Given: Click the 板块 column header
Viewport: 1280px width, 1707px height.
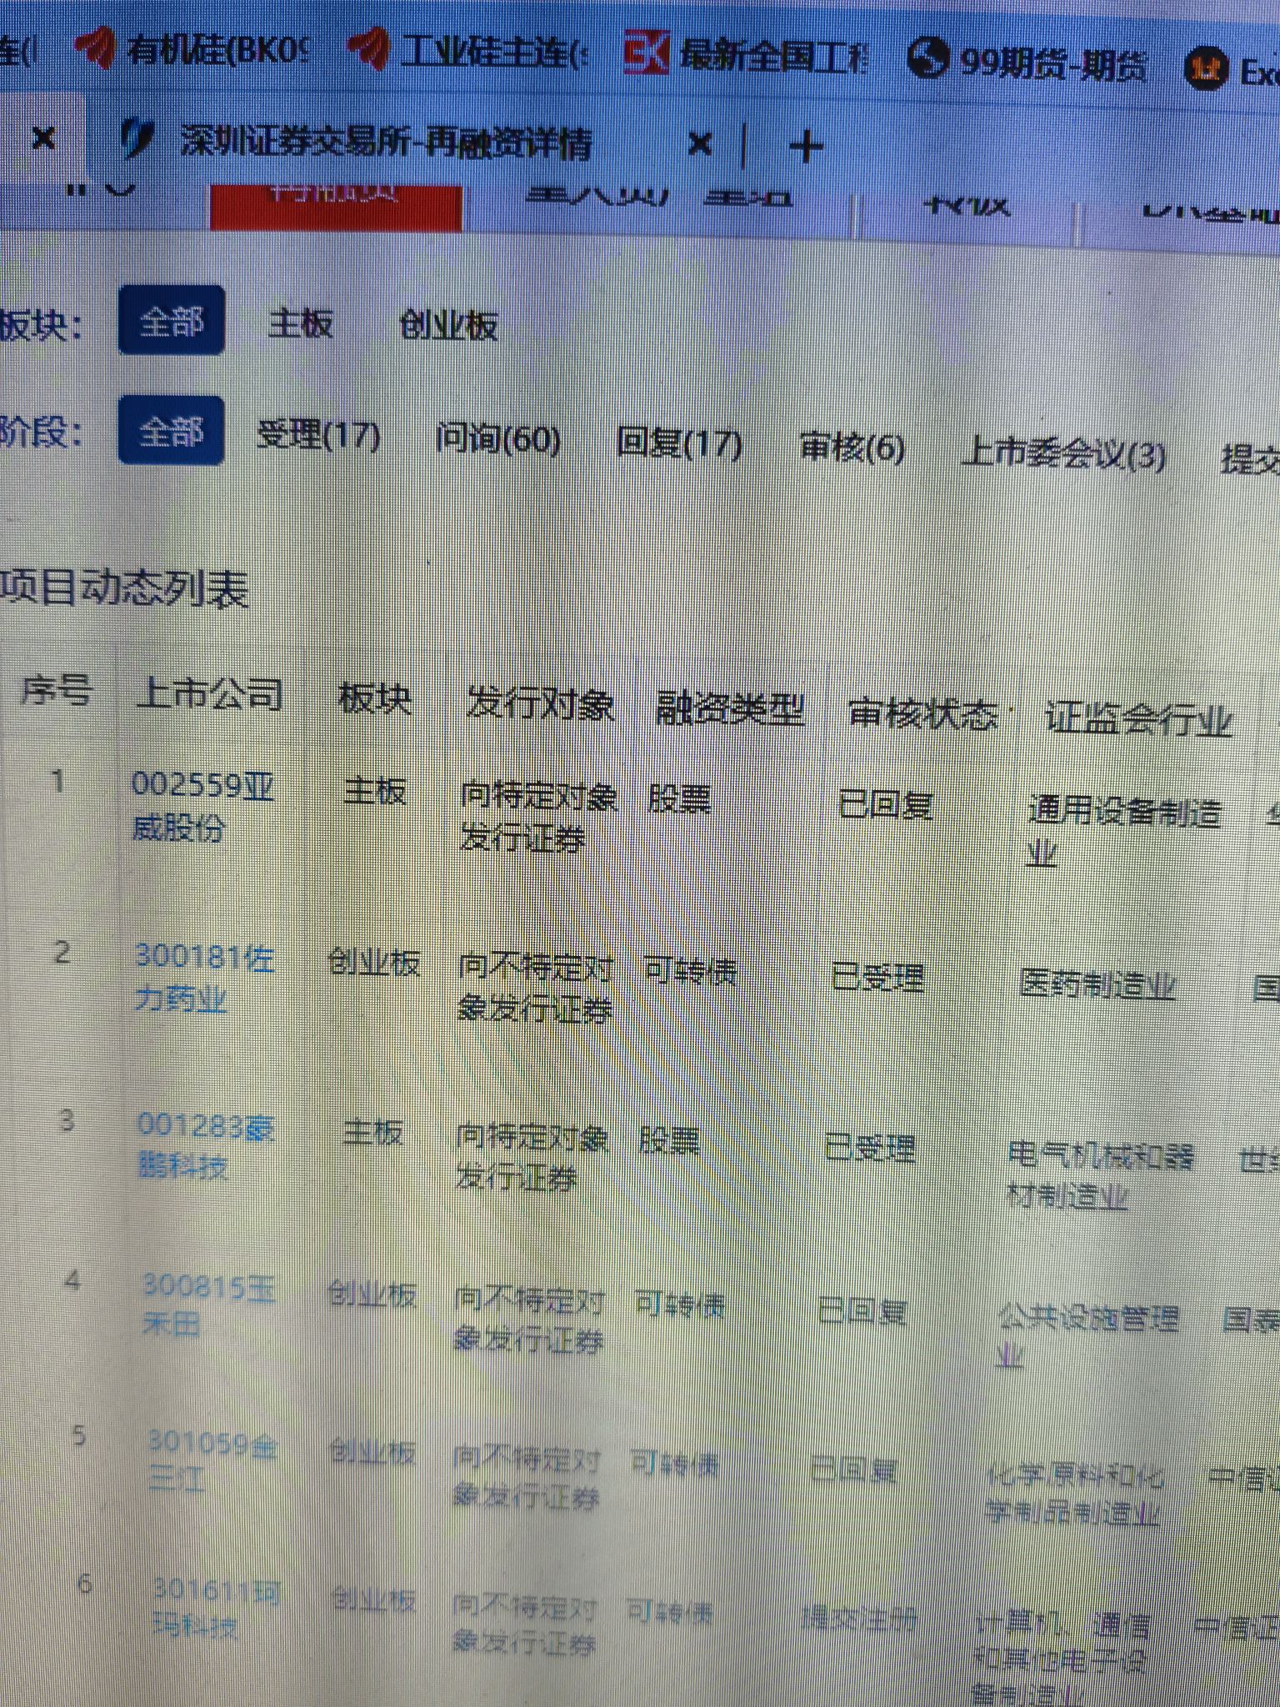Looking at the screenshot, I should click(375, 698).
